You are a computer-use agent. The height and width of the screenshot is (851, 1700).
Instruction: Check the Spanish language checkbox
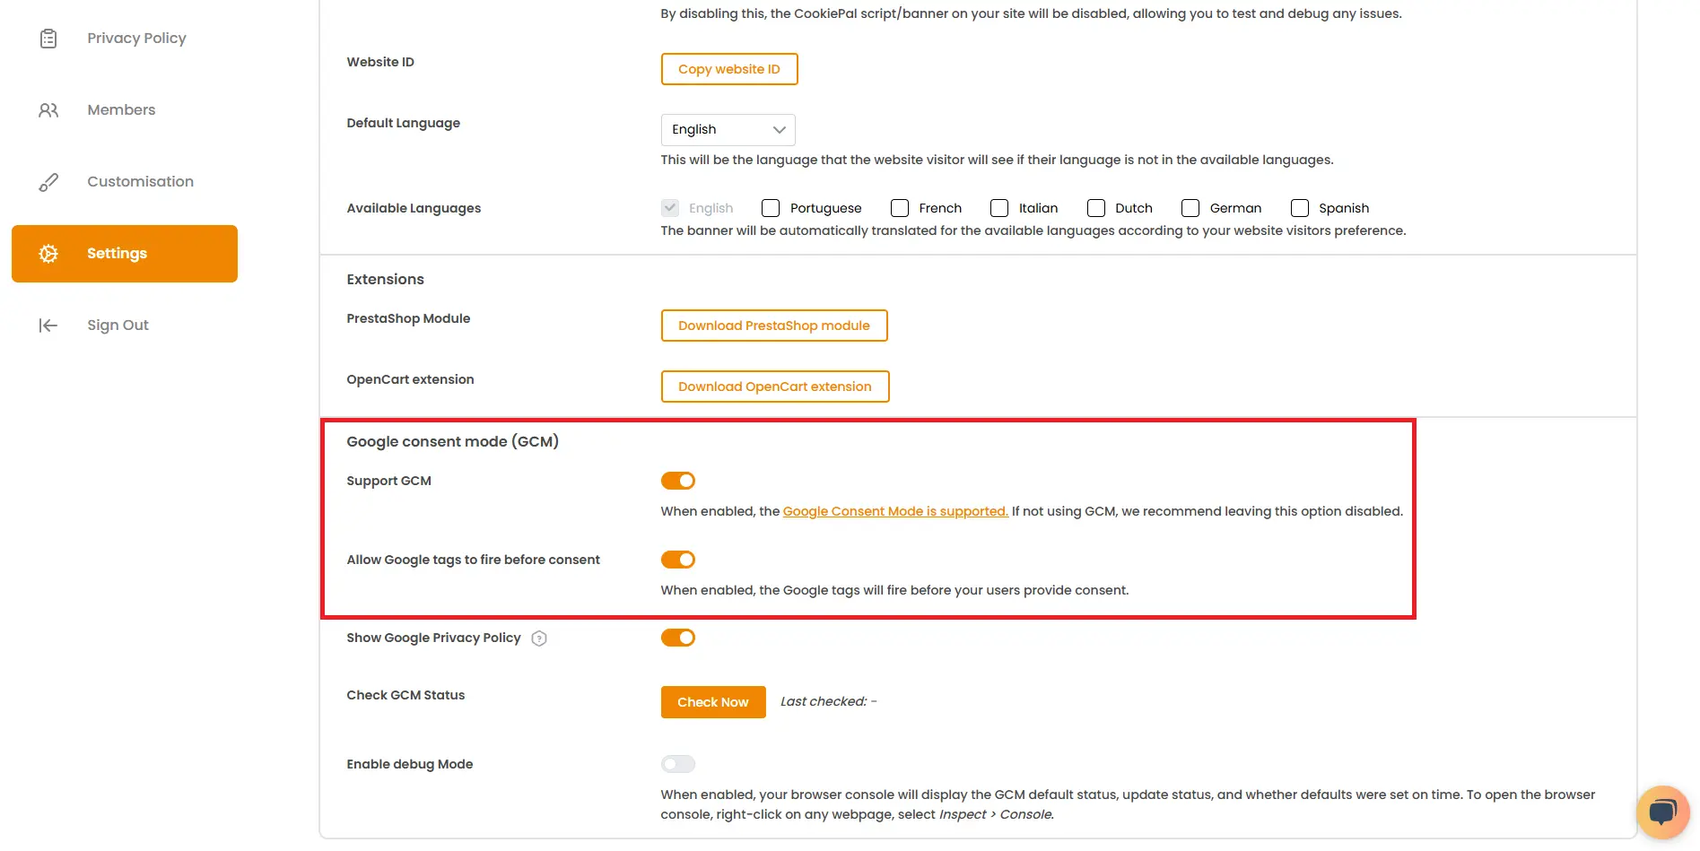click(x=1300, y=207)
